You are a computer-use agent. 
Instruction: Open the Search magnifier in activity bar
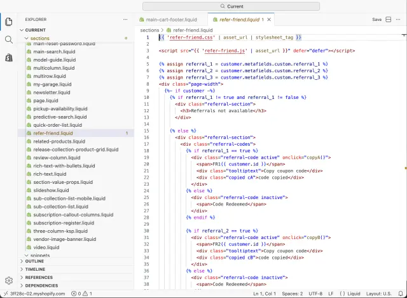click(8, 39)
